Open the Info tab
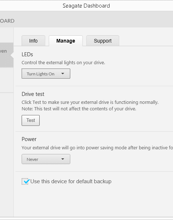This screenshot has width=173, height=220. click(x=34, y=41)
